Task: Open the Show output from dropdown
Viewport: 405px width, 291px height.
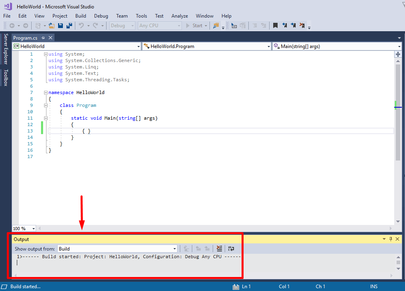Action: pos(174,248)
